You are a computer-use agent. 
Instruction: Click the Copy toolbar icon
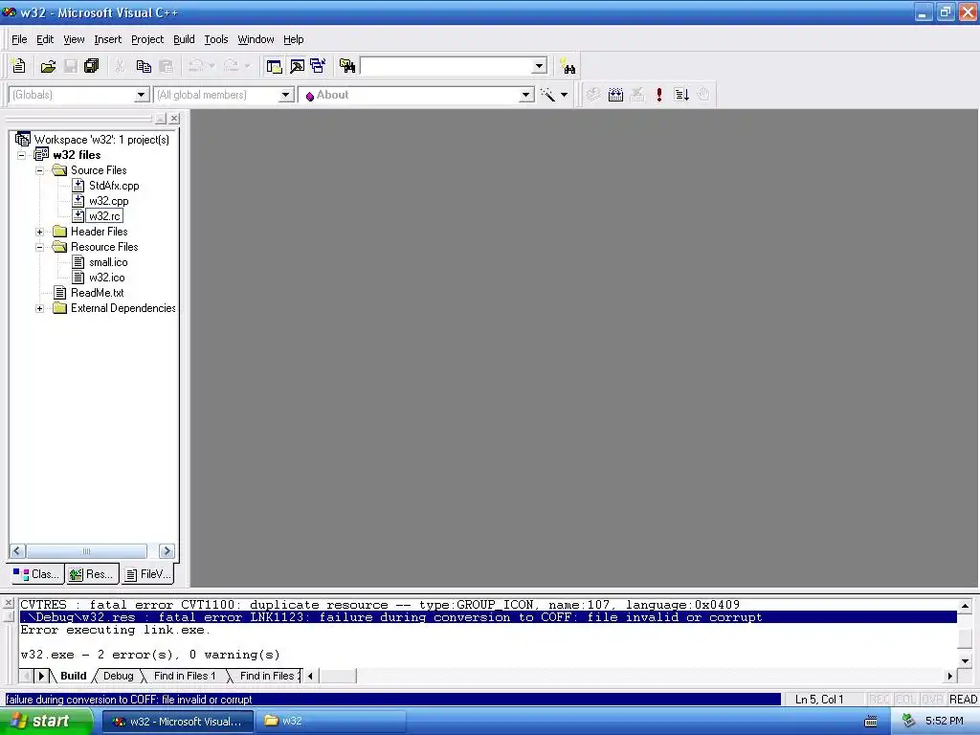(x=144, y=66)
